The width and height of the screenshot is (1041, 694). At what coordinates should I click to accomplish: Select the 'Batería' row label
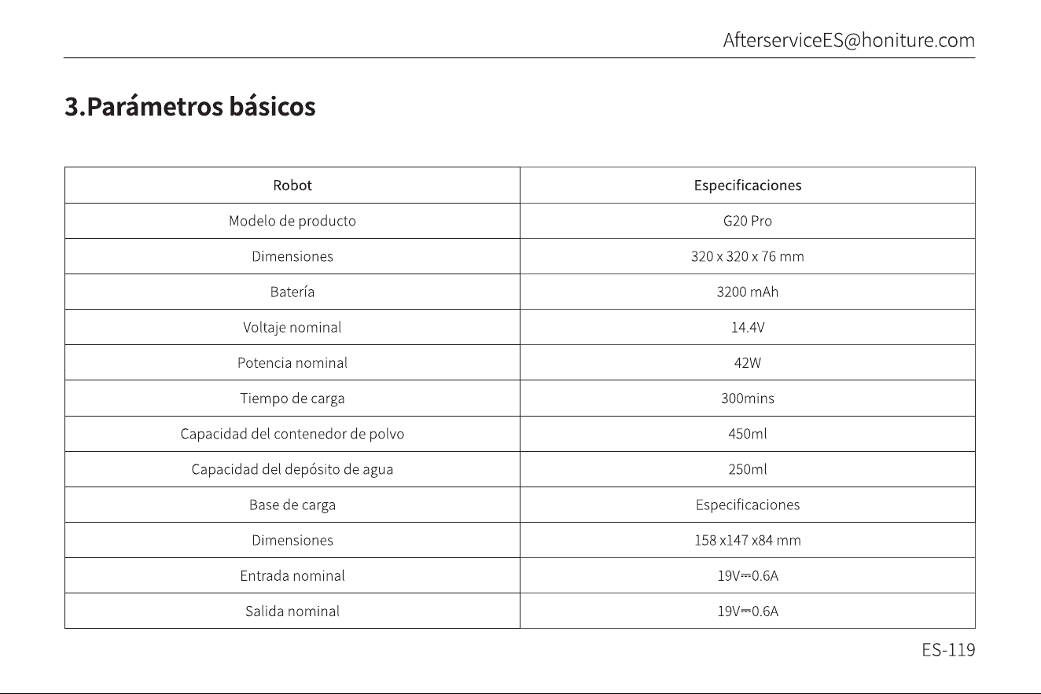pos(292,292)
